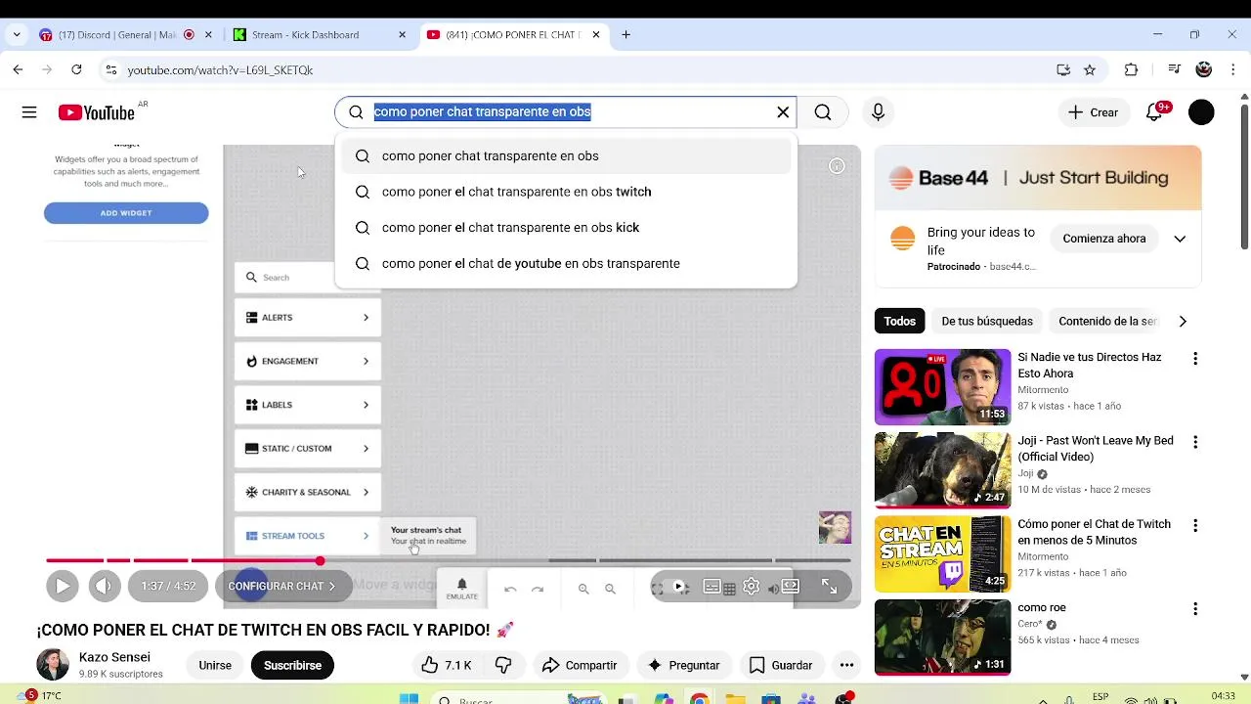Screen dimensions: 1251x704
Task: Open options for Joji video
Action: point(1194,443)
